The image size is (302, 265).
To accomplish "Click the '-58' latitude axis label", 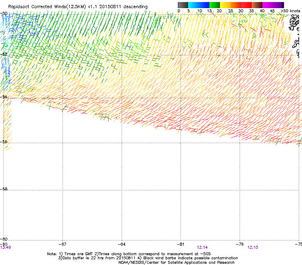I will coord(4,189).
